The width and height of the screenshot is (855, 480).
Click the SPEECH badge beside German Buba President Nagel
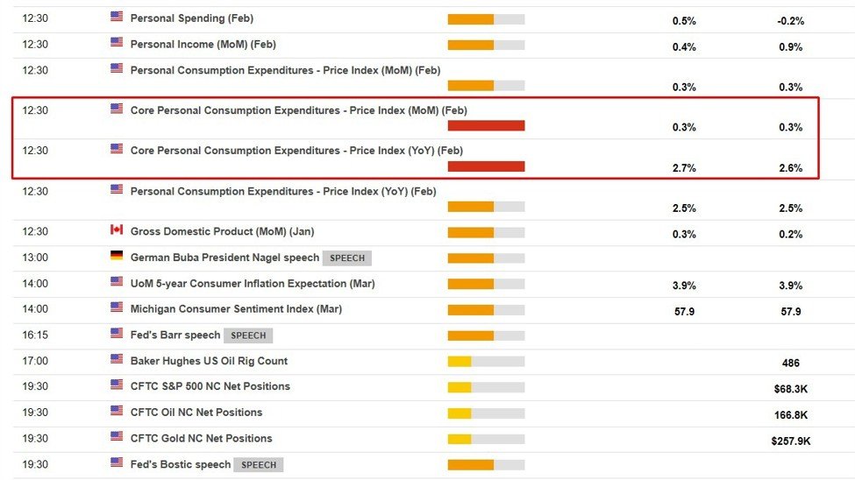[x=347, y=258]
